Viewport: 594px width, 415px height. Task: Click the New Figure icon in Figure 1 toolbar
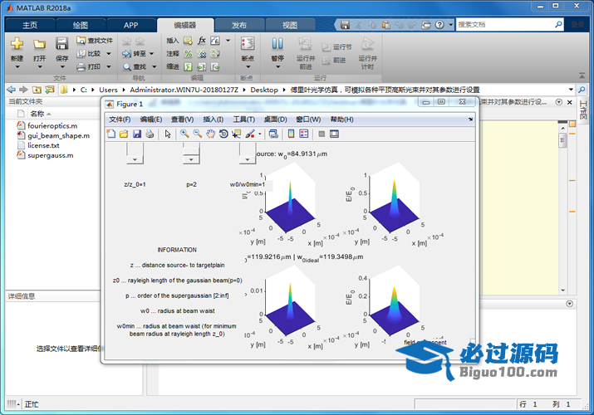[111, 134]
